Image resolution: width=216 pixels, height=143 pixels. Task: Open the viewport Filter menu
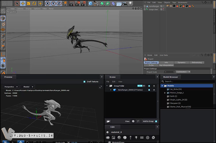click(45, 9)
